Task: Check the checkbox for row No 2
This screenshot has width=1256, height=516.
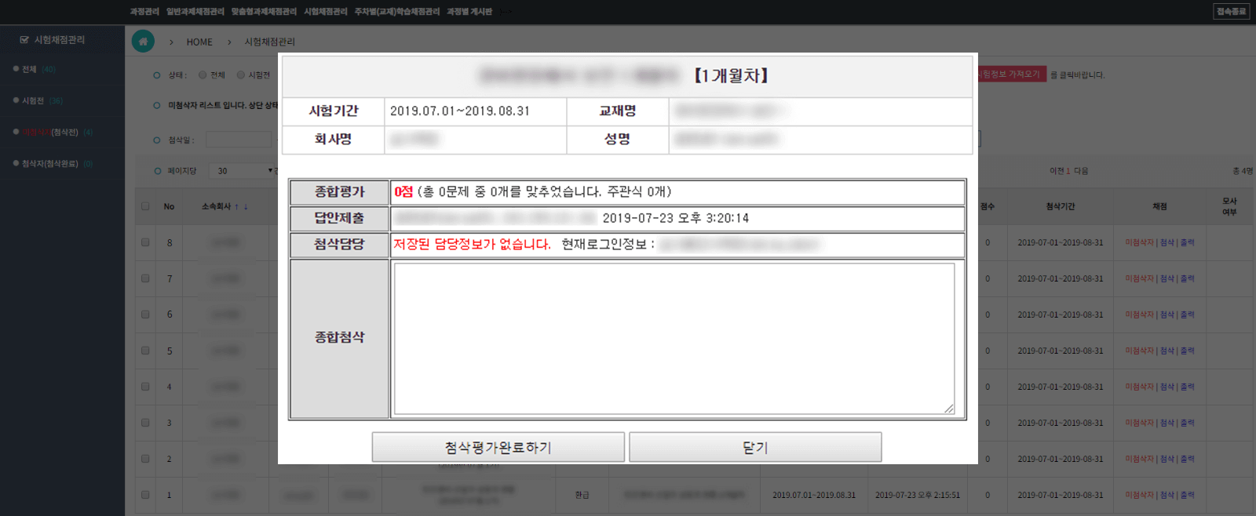Action: click(x=145, y=459)
